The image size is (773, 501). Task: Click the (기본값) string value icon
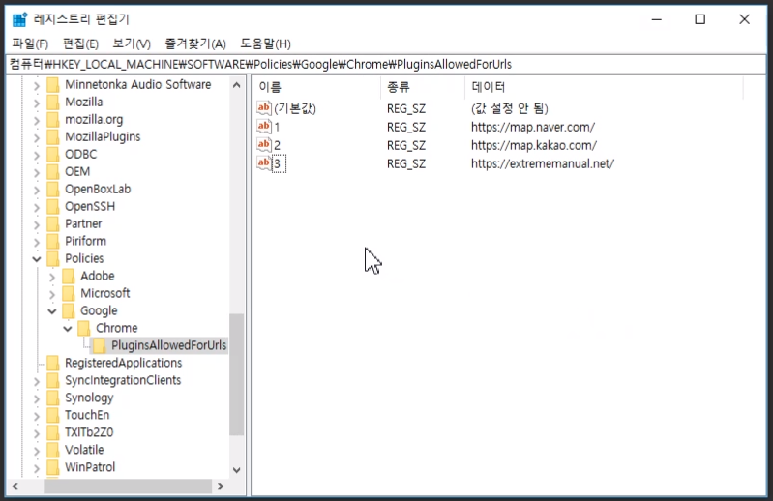(x=264, y=108)
